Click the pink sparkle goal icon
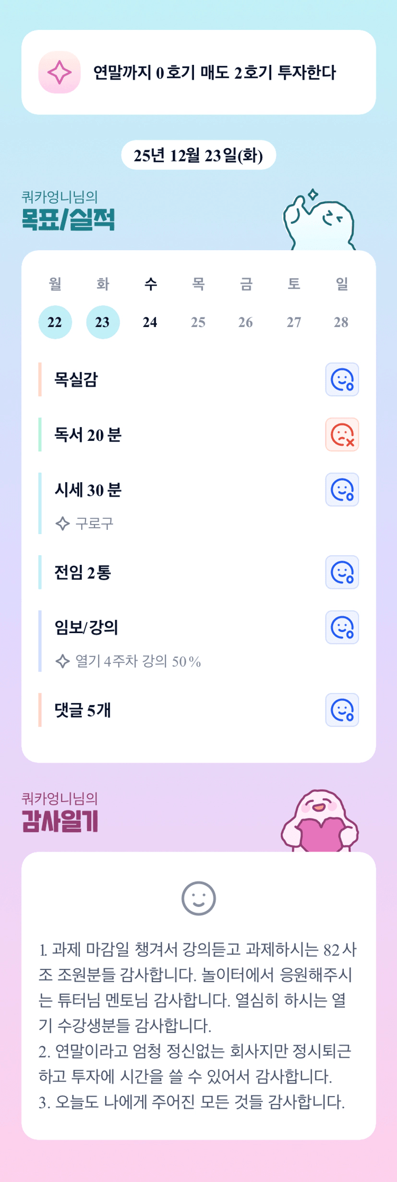The image size is (397, 1182). click(60, 73)
